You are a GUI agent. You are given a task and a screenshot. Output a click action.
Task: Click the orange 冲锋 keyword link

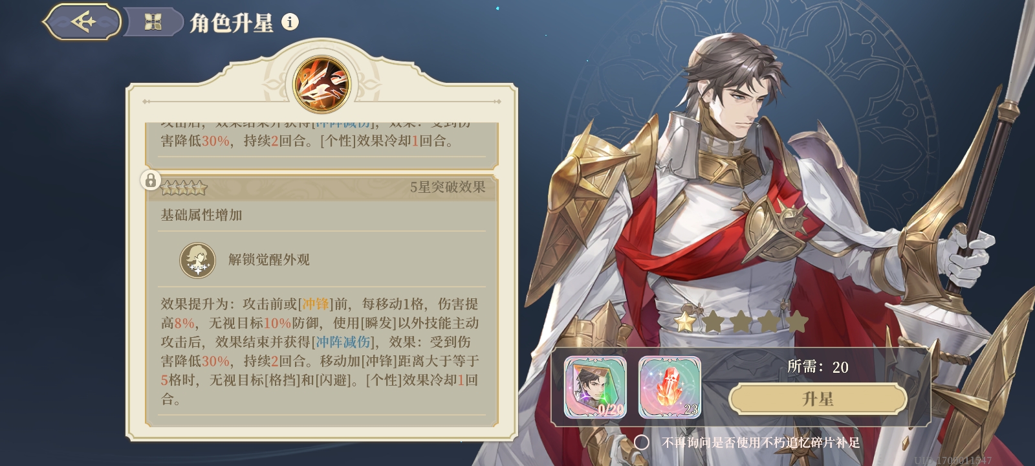tap(316, 304)
